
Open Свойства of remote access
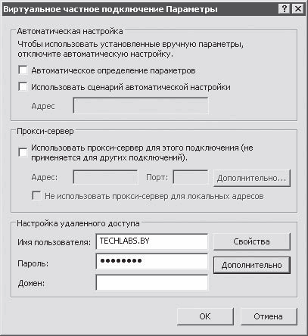pos(252,241)
